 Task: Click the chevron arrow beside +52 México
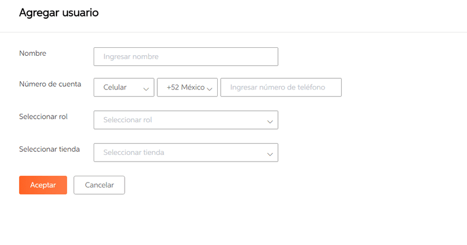209,88
